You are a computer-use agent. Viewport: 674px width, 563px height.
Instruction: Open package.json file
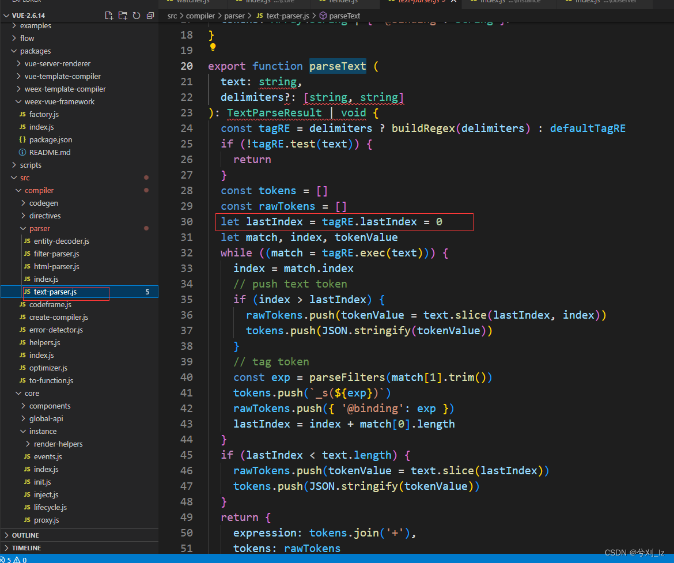(x=51, y=140)
